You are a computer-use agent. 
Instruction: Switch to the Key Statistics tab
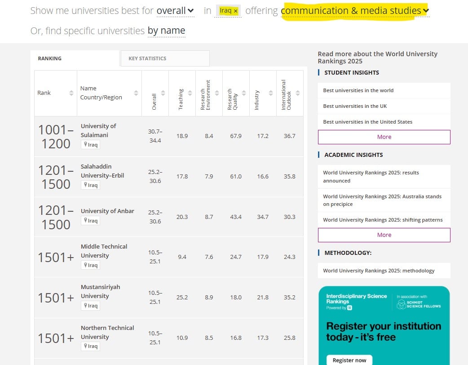(x=165, y=58)
